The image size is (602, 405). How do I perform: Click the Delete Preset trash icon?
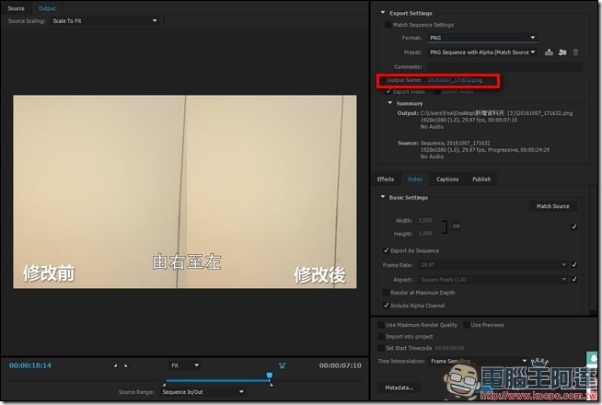575,52
